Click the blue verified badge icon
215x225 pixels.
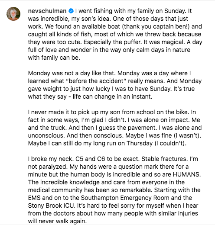click(x=71, y=11)
